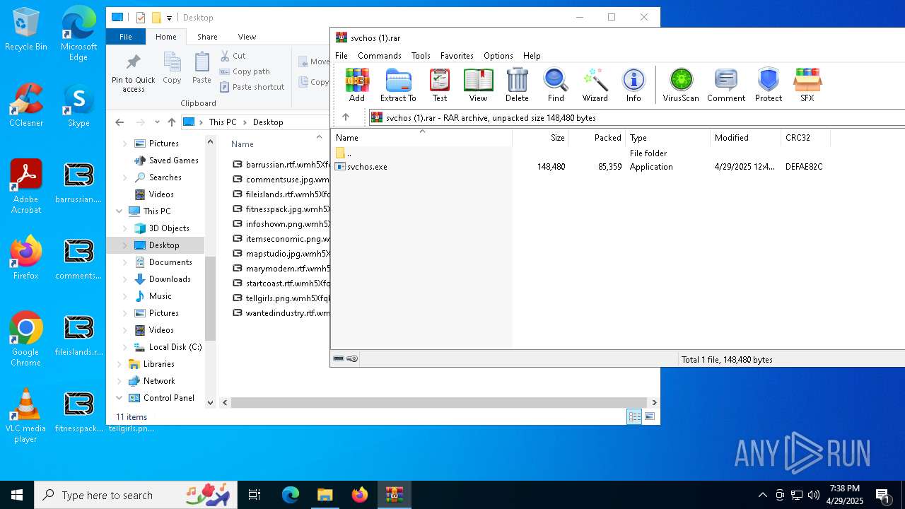This screenshot has height=509, width=905.
Task: Sort archive list by Size column
Action: tap(541, 138)
